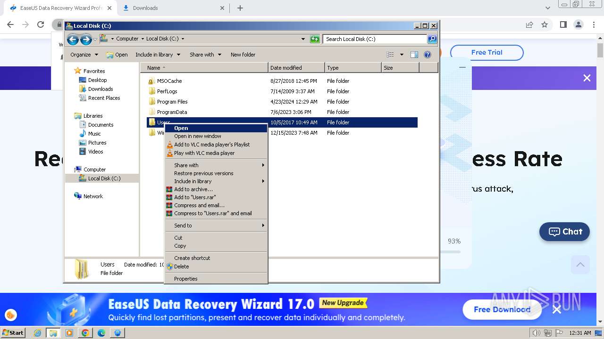Click the Explorer Back navigation arrow
The height and width of the screenshot is (339, 604).
coord(73,40)
